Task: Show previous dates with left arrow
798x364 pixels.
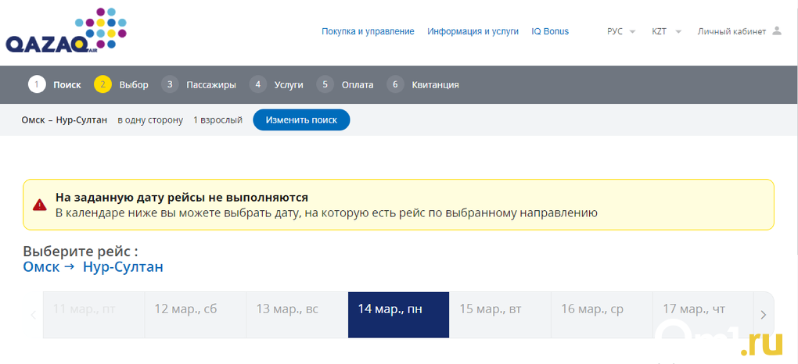Action: point(34,315)
